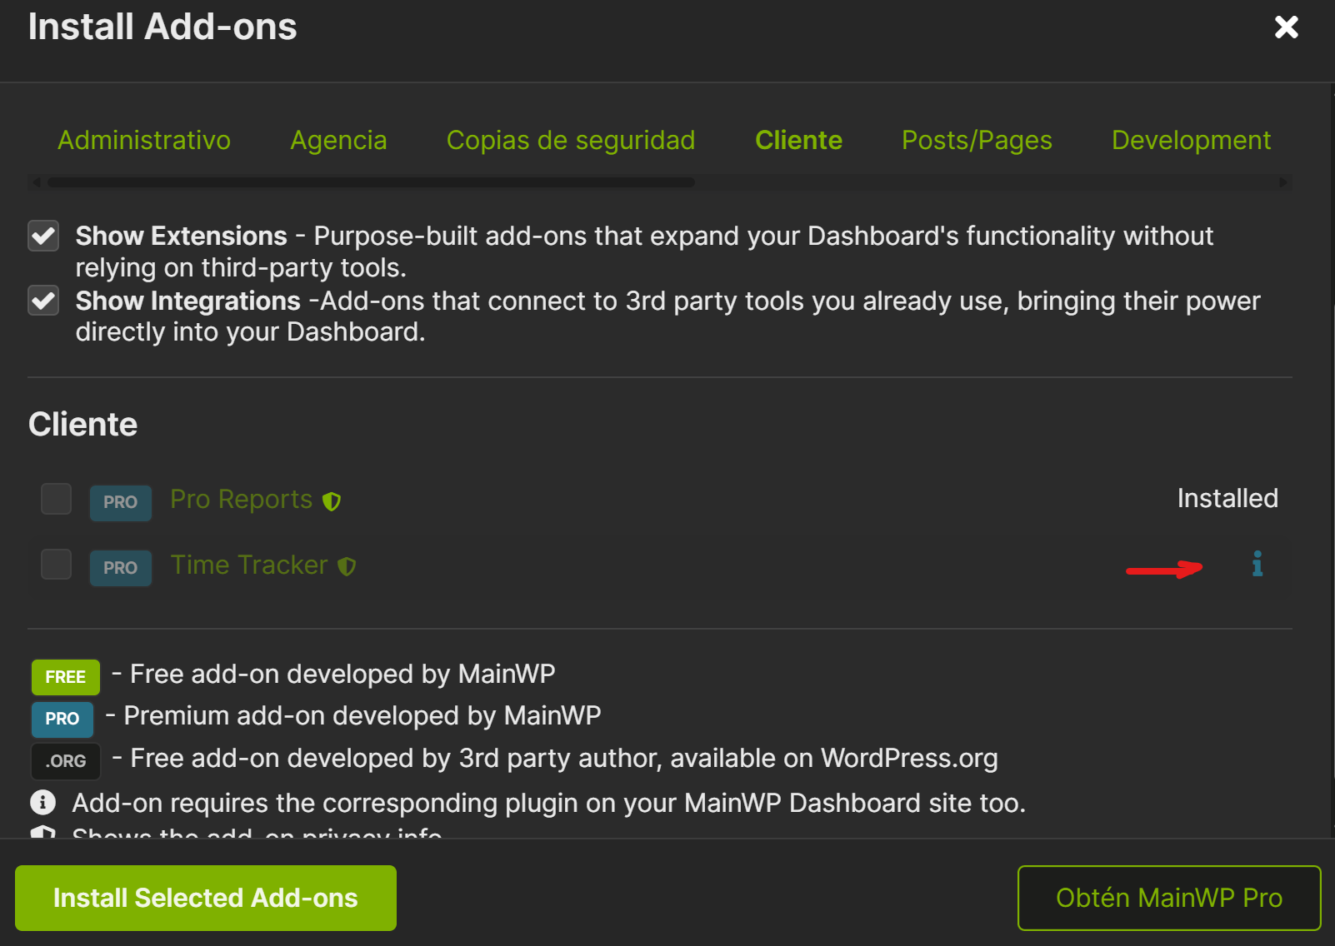This screenshot has width=1335, height=946.
Task: Click the info circle icon in legend
Action: [x=43, y=803]
